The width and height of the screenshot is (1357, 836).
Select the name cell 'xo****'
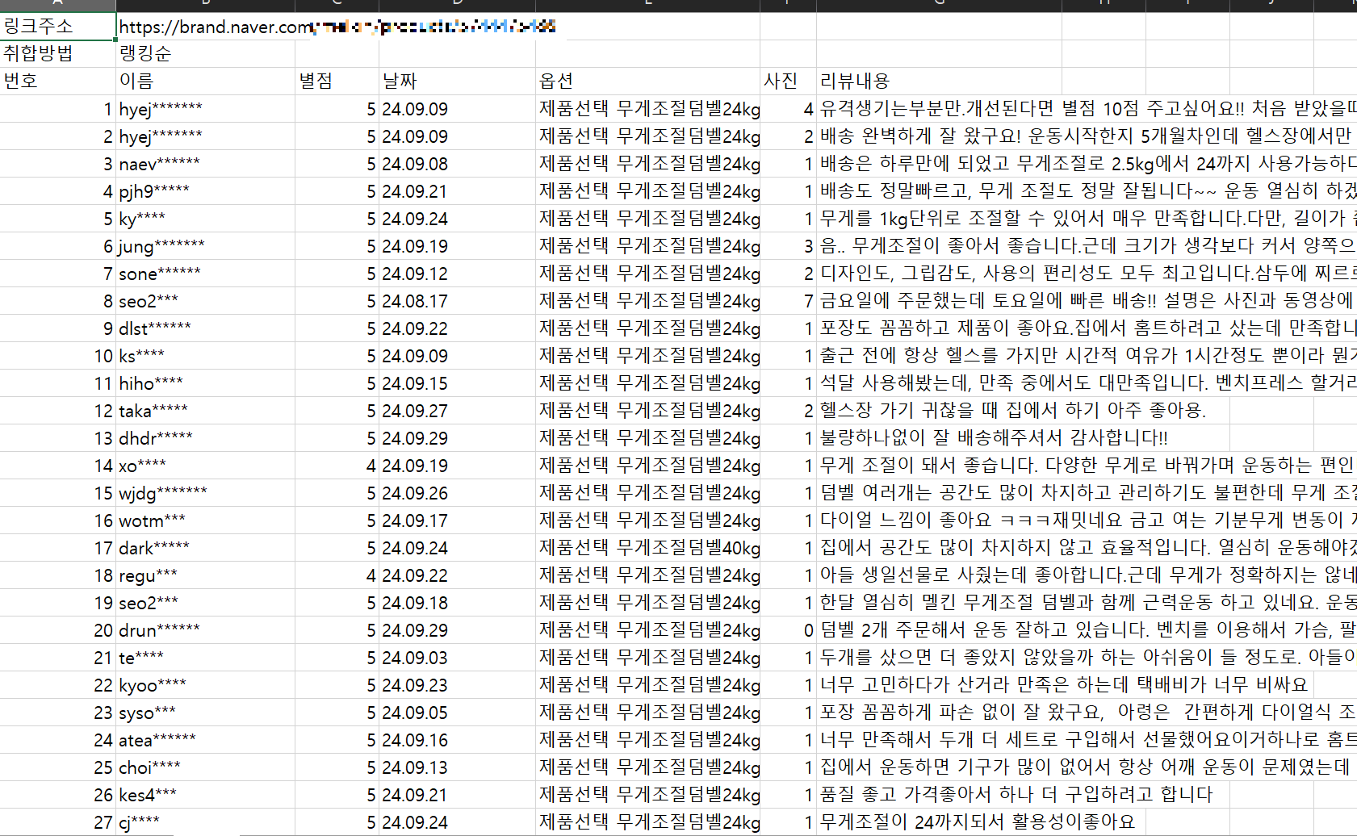(206, 466)
